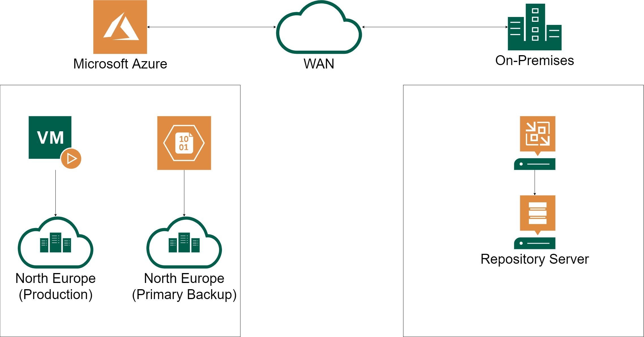Click the Repository Server label
Viewport: 644px width, 337px height.
[x=535, y=259]
